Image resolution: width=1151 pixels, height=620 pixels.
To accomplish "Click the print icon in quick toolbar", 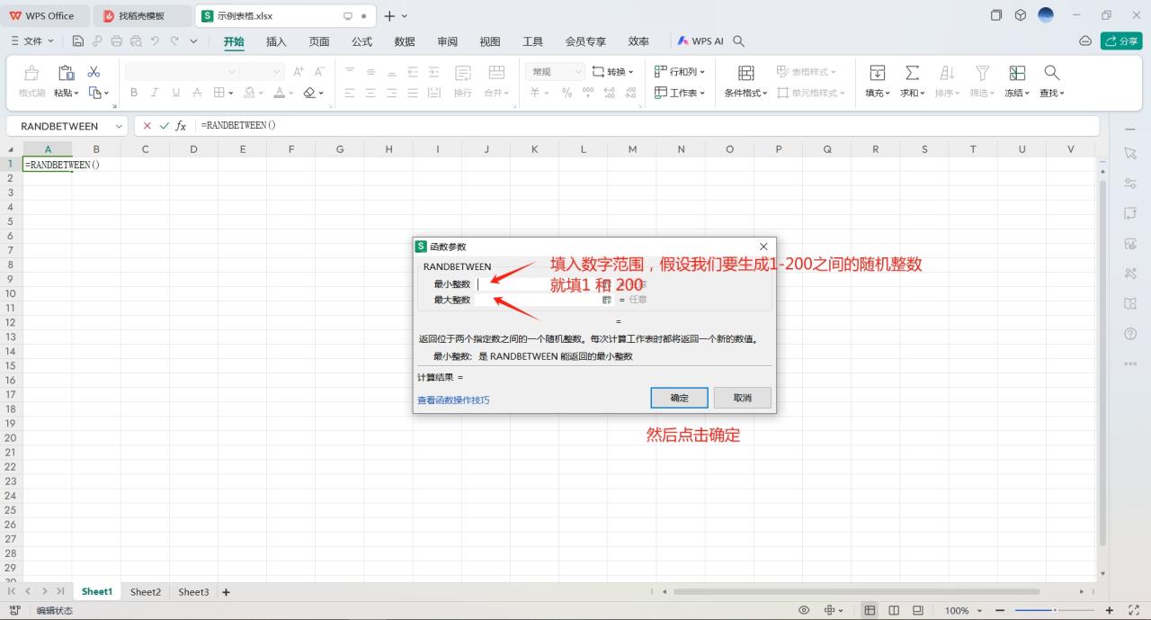I will click(x=116, y=41).
